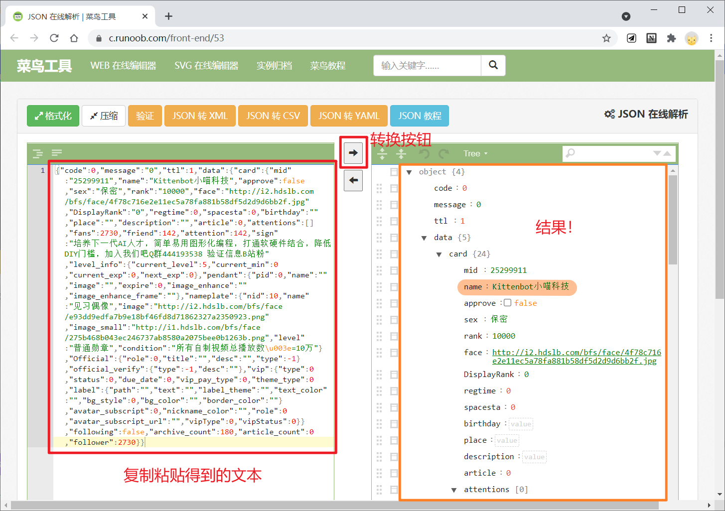Jump to previous search result arrow
Image resolution: width=725 pixels, height=511 pixels.
coord(667,153)
